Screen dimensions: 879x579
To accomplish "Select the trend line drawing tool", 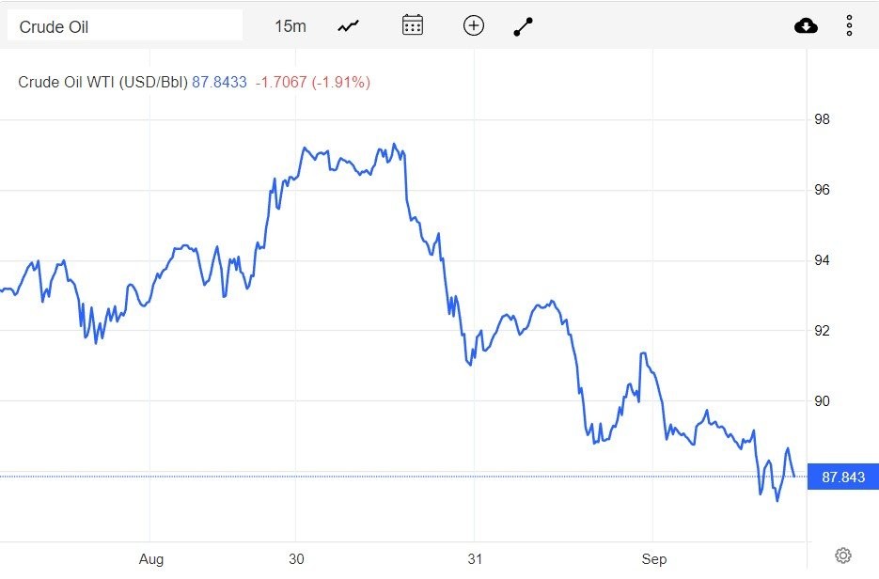I will (x=524, y=26).
